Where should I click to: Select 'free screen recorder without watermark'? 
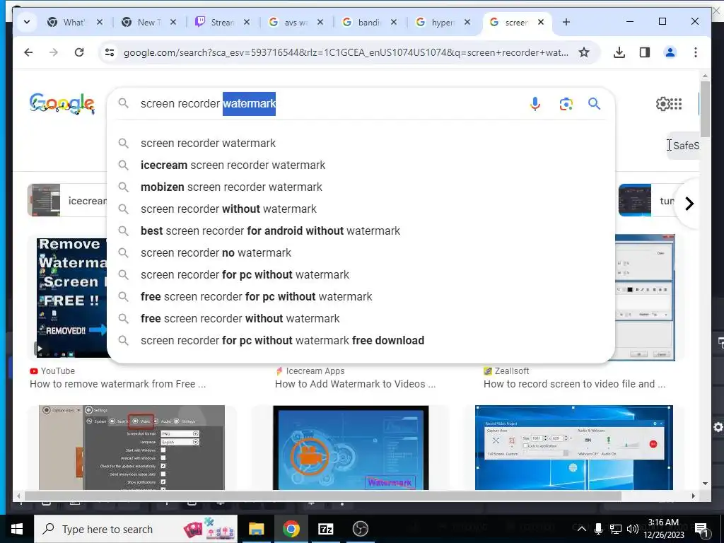coord(361,319)
